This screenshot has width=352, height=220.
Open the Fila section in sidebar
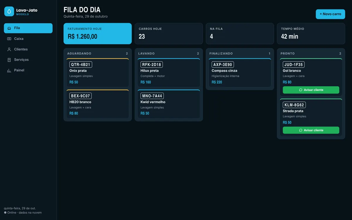[x=28, y=28]
